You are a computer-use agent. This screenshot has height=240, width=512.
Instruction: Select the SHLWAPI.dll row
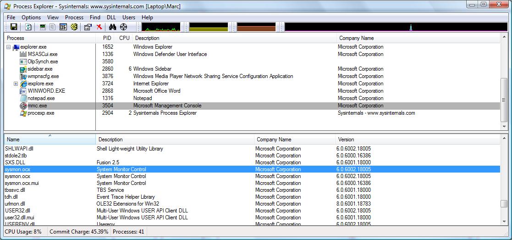point(252,149)
